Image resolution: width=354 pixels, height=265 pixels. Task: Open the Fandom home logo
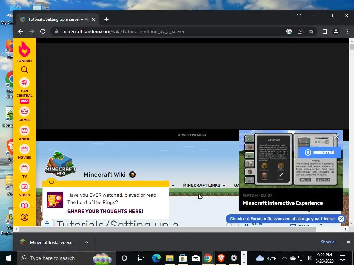tap(25, 52)
